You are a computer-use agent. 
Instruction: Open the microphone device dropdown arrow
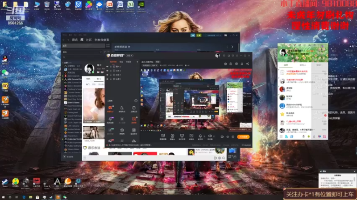[x=204, y=136]
